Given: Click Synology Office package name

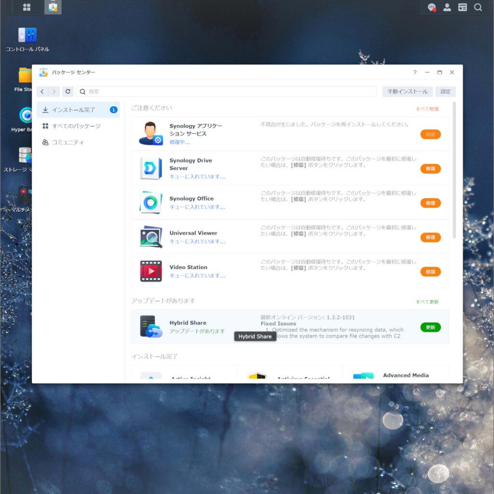Looking at the screenshot, I should pyautogui.click(x=192, y=199).
